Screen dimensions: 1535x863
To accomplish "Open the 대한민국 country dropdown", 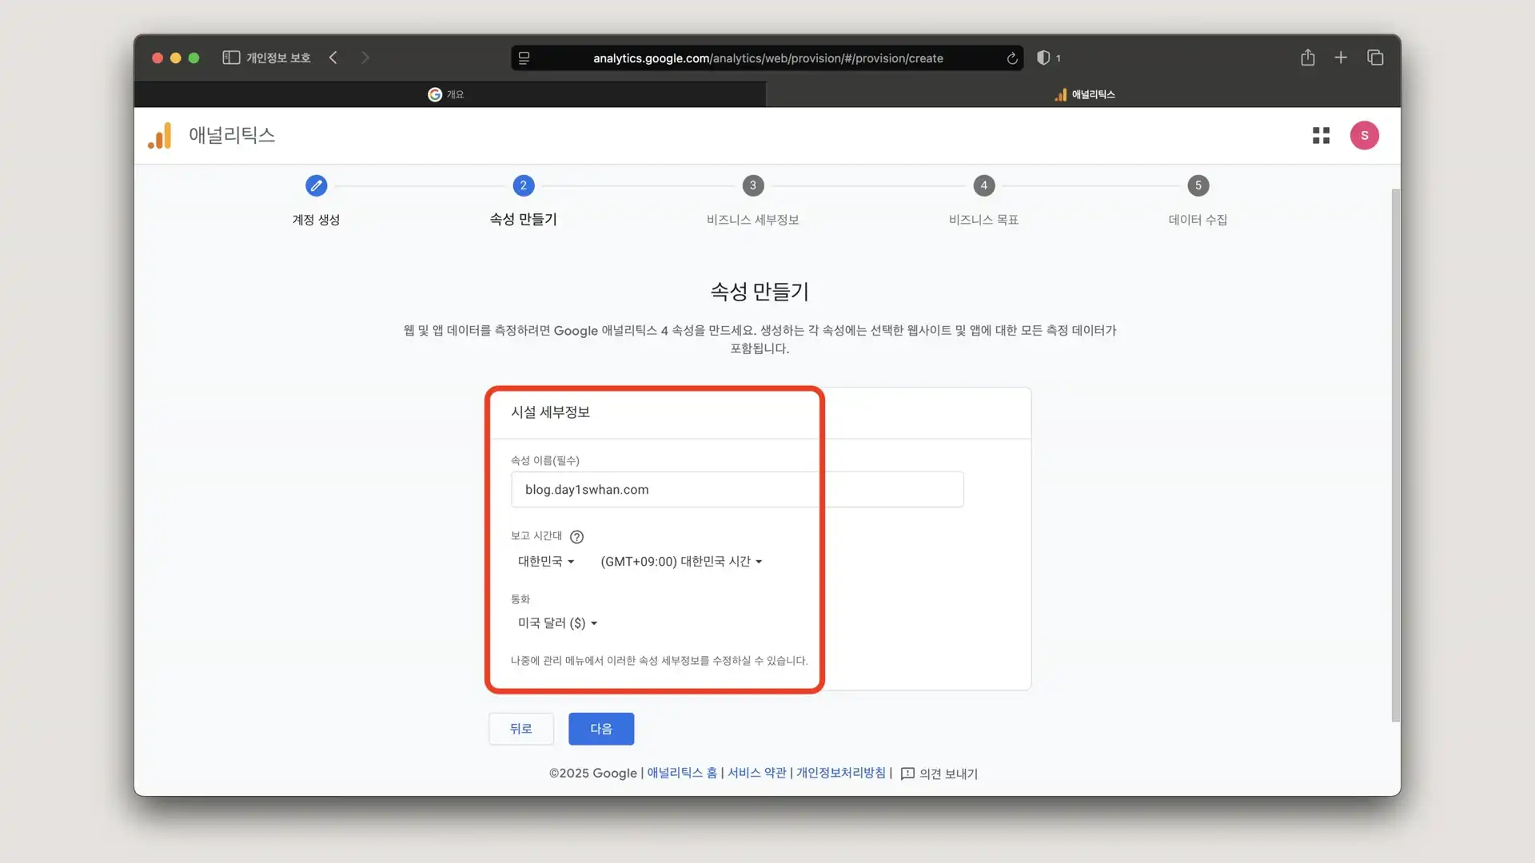I will (546, 562).
